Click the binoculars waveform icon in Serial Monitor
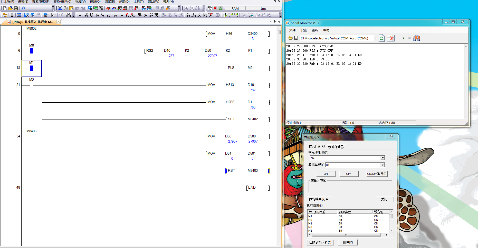The image size is (478, 248). pyautogui.click(x=417, y=38)
